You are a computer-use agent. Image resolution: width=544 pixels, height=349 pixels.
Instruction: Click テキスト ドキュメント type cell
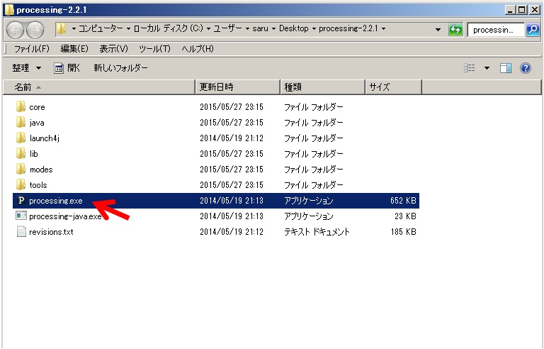click(x=317, y=232)
